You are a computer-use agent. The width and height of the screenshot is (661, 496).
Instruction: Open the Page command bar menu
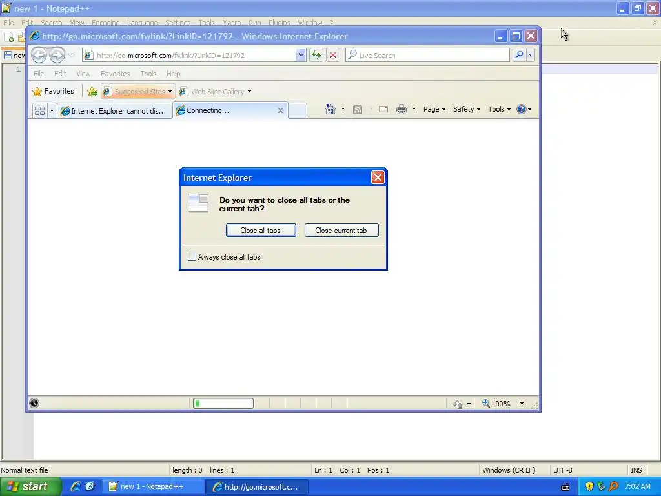click(434, 109)
